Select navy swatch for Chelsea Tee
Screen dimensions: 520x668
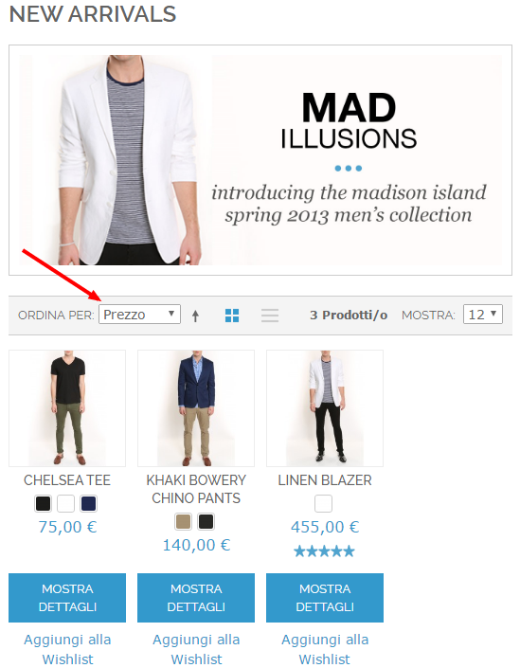[89, 503]
